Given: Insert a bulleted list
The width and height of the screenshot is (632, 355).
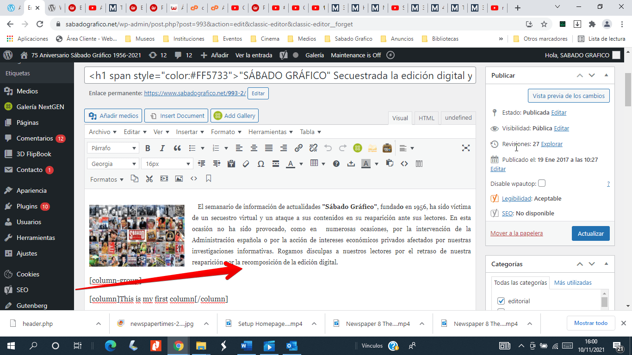Looking at the screenshot, I should (x=192, y=148).
